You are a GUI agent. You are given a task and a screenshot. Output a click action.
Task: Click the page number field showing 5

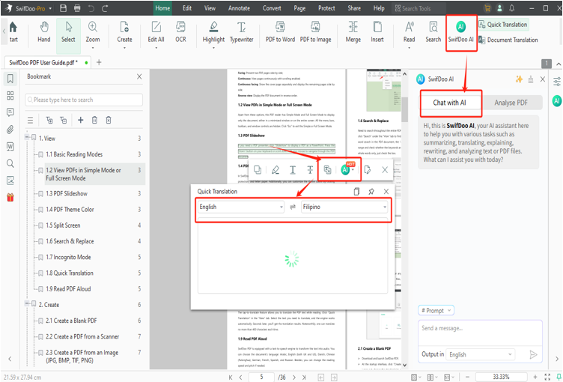[x=261, y=377]
